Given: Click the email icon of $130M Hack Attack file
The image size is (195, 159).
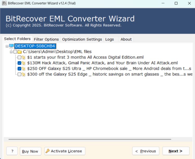Looking at the screenshot, I should coord(24,63).
